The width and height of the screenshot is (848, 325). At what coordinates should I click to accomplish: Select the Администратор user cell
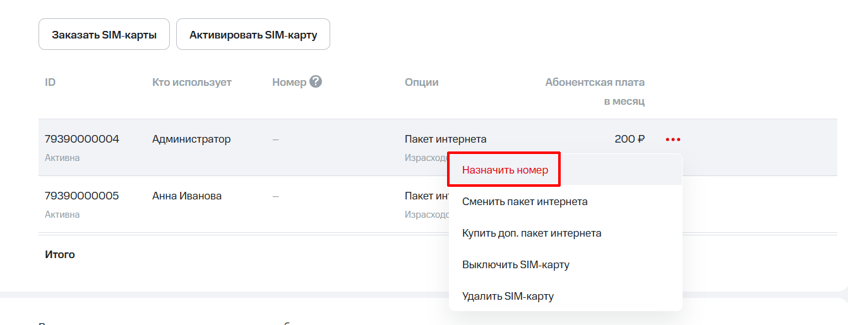191,139
